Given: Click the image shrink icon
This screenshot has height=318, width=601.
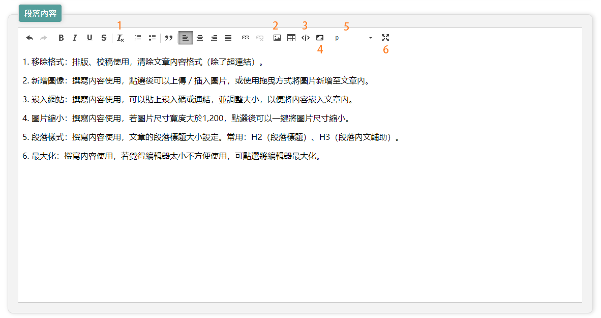Looking at the screenshot, I should click(x=320, y=38).
